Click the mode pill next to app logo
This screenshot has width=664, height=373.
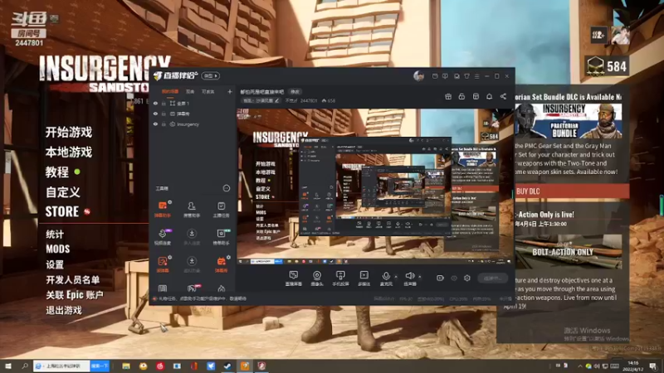[211, 75]
